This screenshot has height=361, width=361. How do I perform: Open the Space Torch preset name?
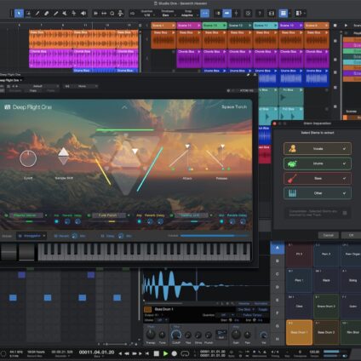234,107
